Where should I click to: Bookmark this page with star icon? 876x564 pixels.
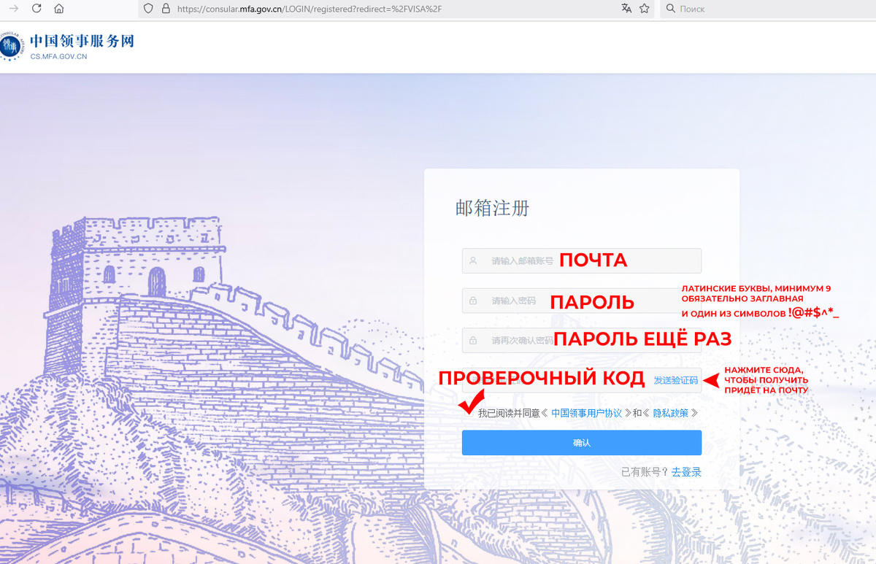click(x=644, y=9)
